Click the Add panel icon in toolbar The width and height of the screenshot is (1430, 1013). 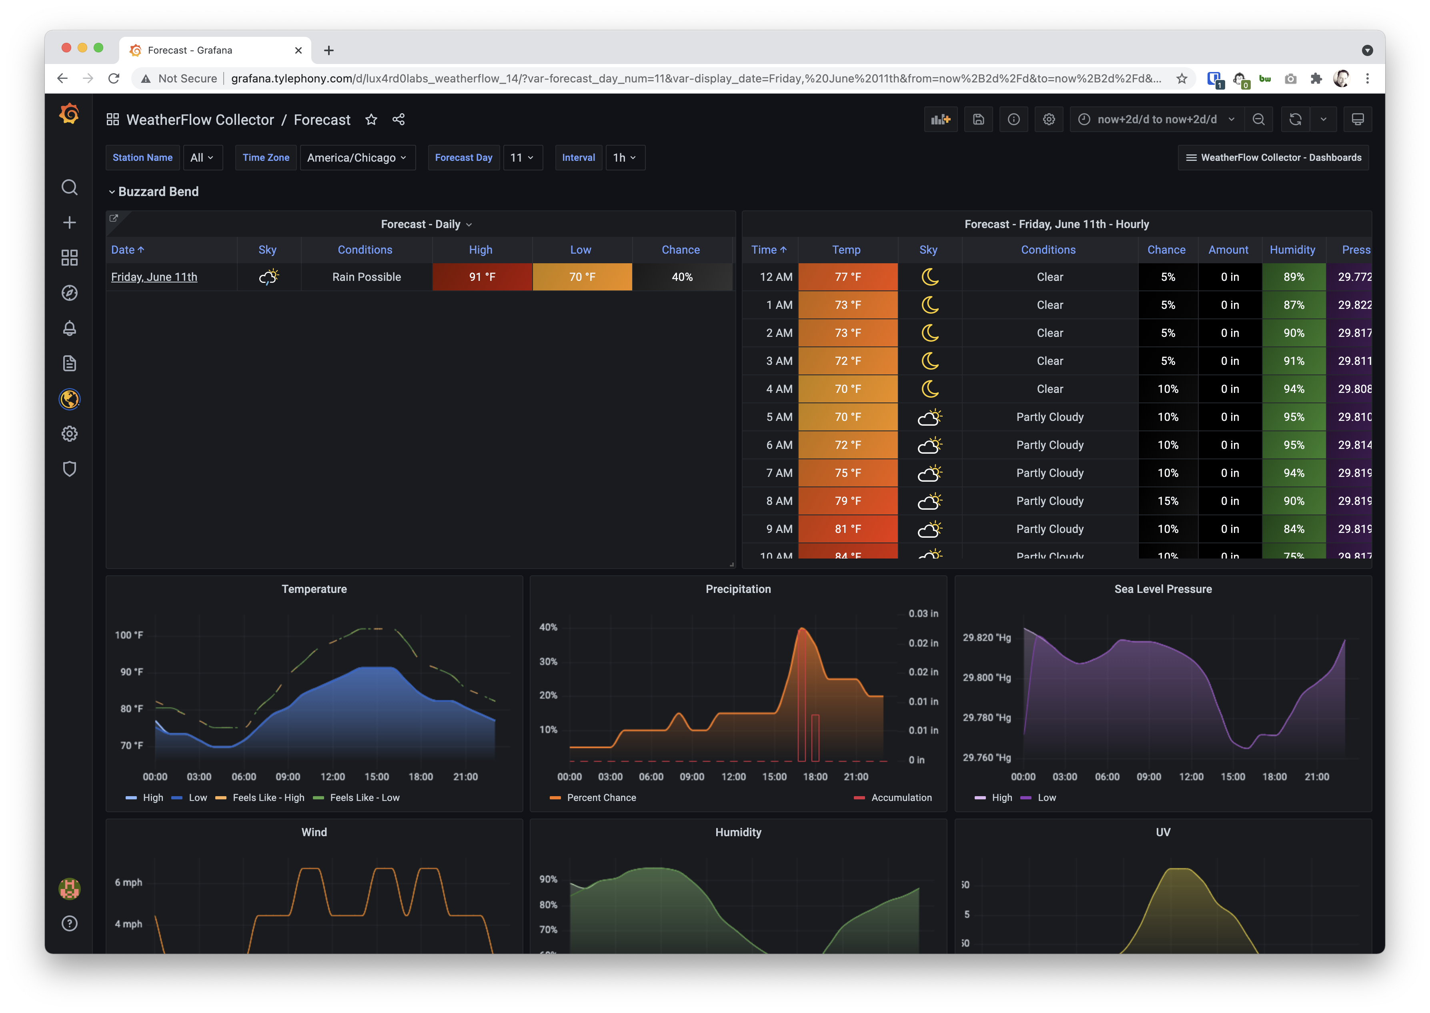(x=940, y=119)
